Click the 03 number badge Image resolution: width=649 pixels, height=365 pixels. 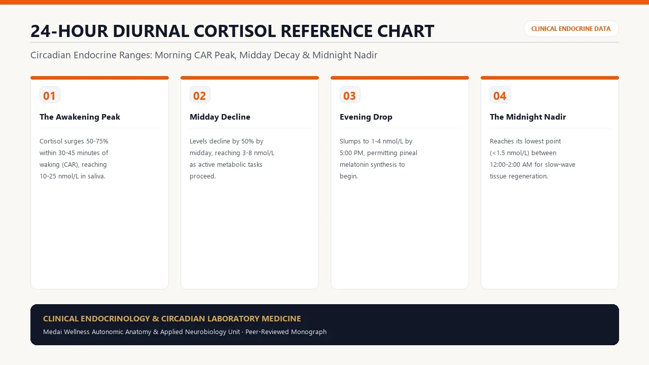point(350,95)
